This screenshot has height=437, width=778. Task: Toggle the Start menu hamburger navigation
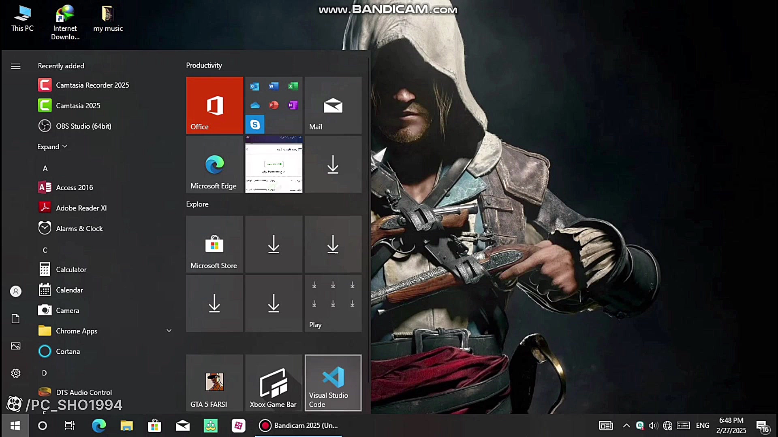[16, 66]
